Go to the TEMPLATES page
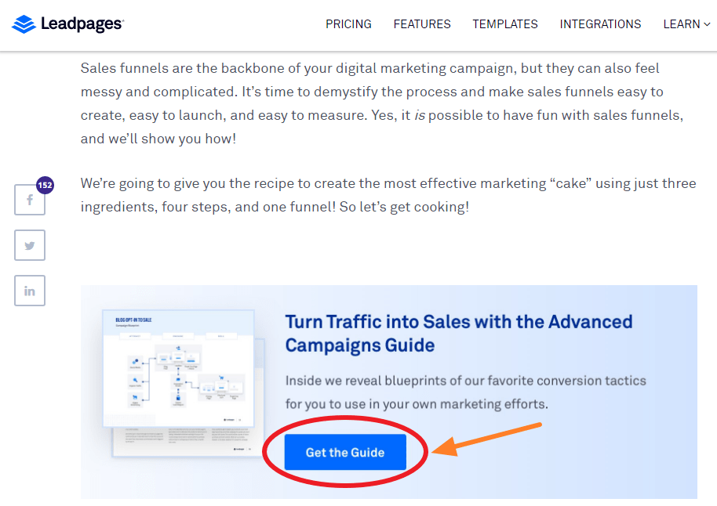 (505, 24)
